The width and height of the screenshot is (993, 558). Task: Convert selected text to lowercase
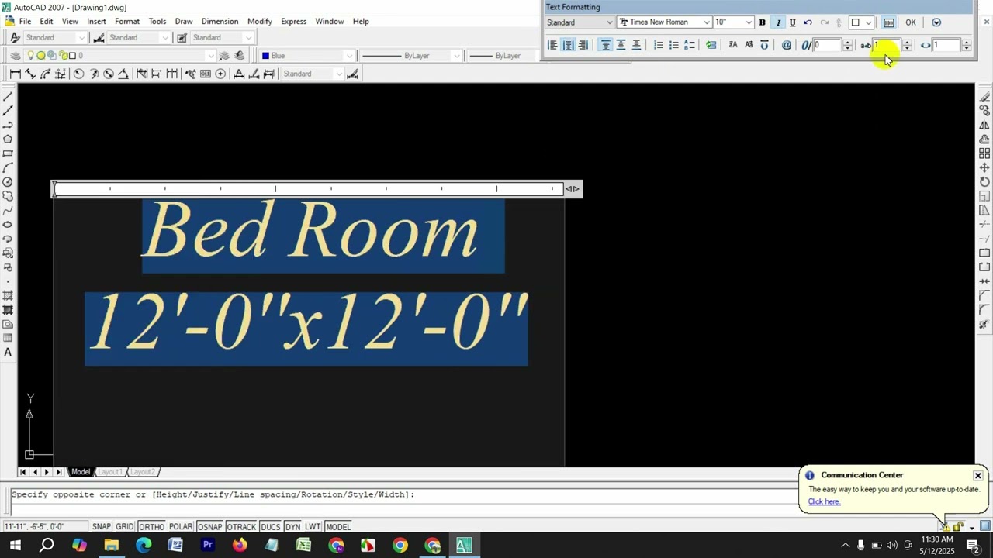pyautogui.click(x=748, y=45)
